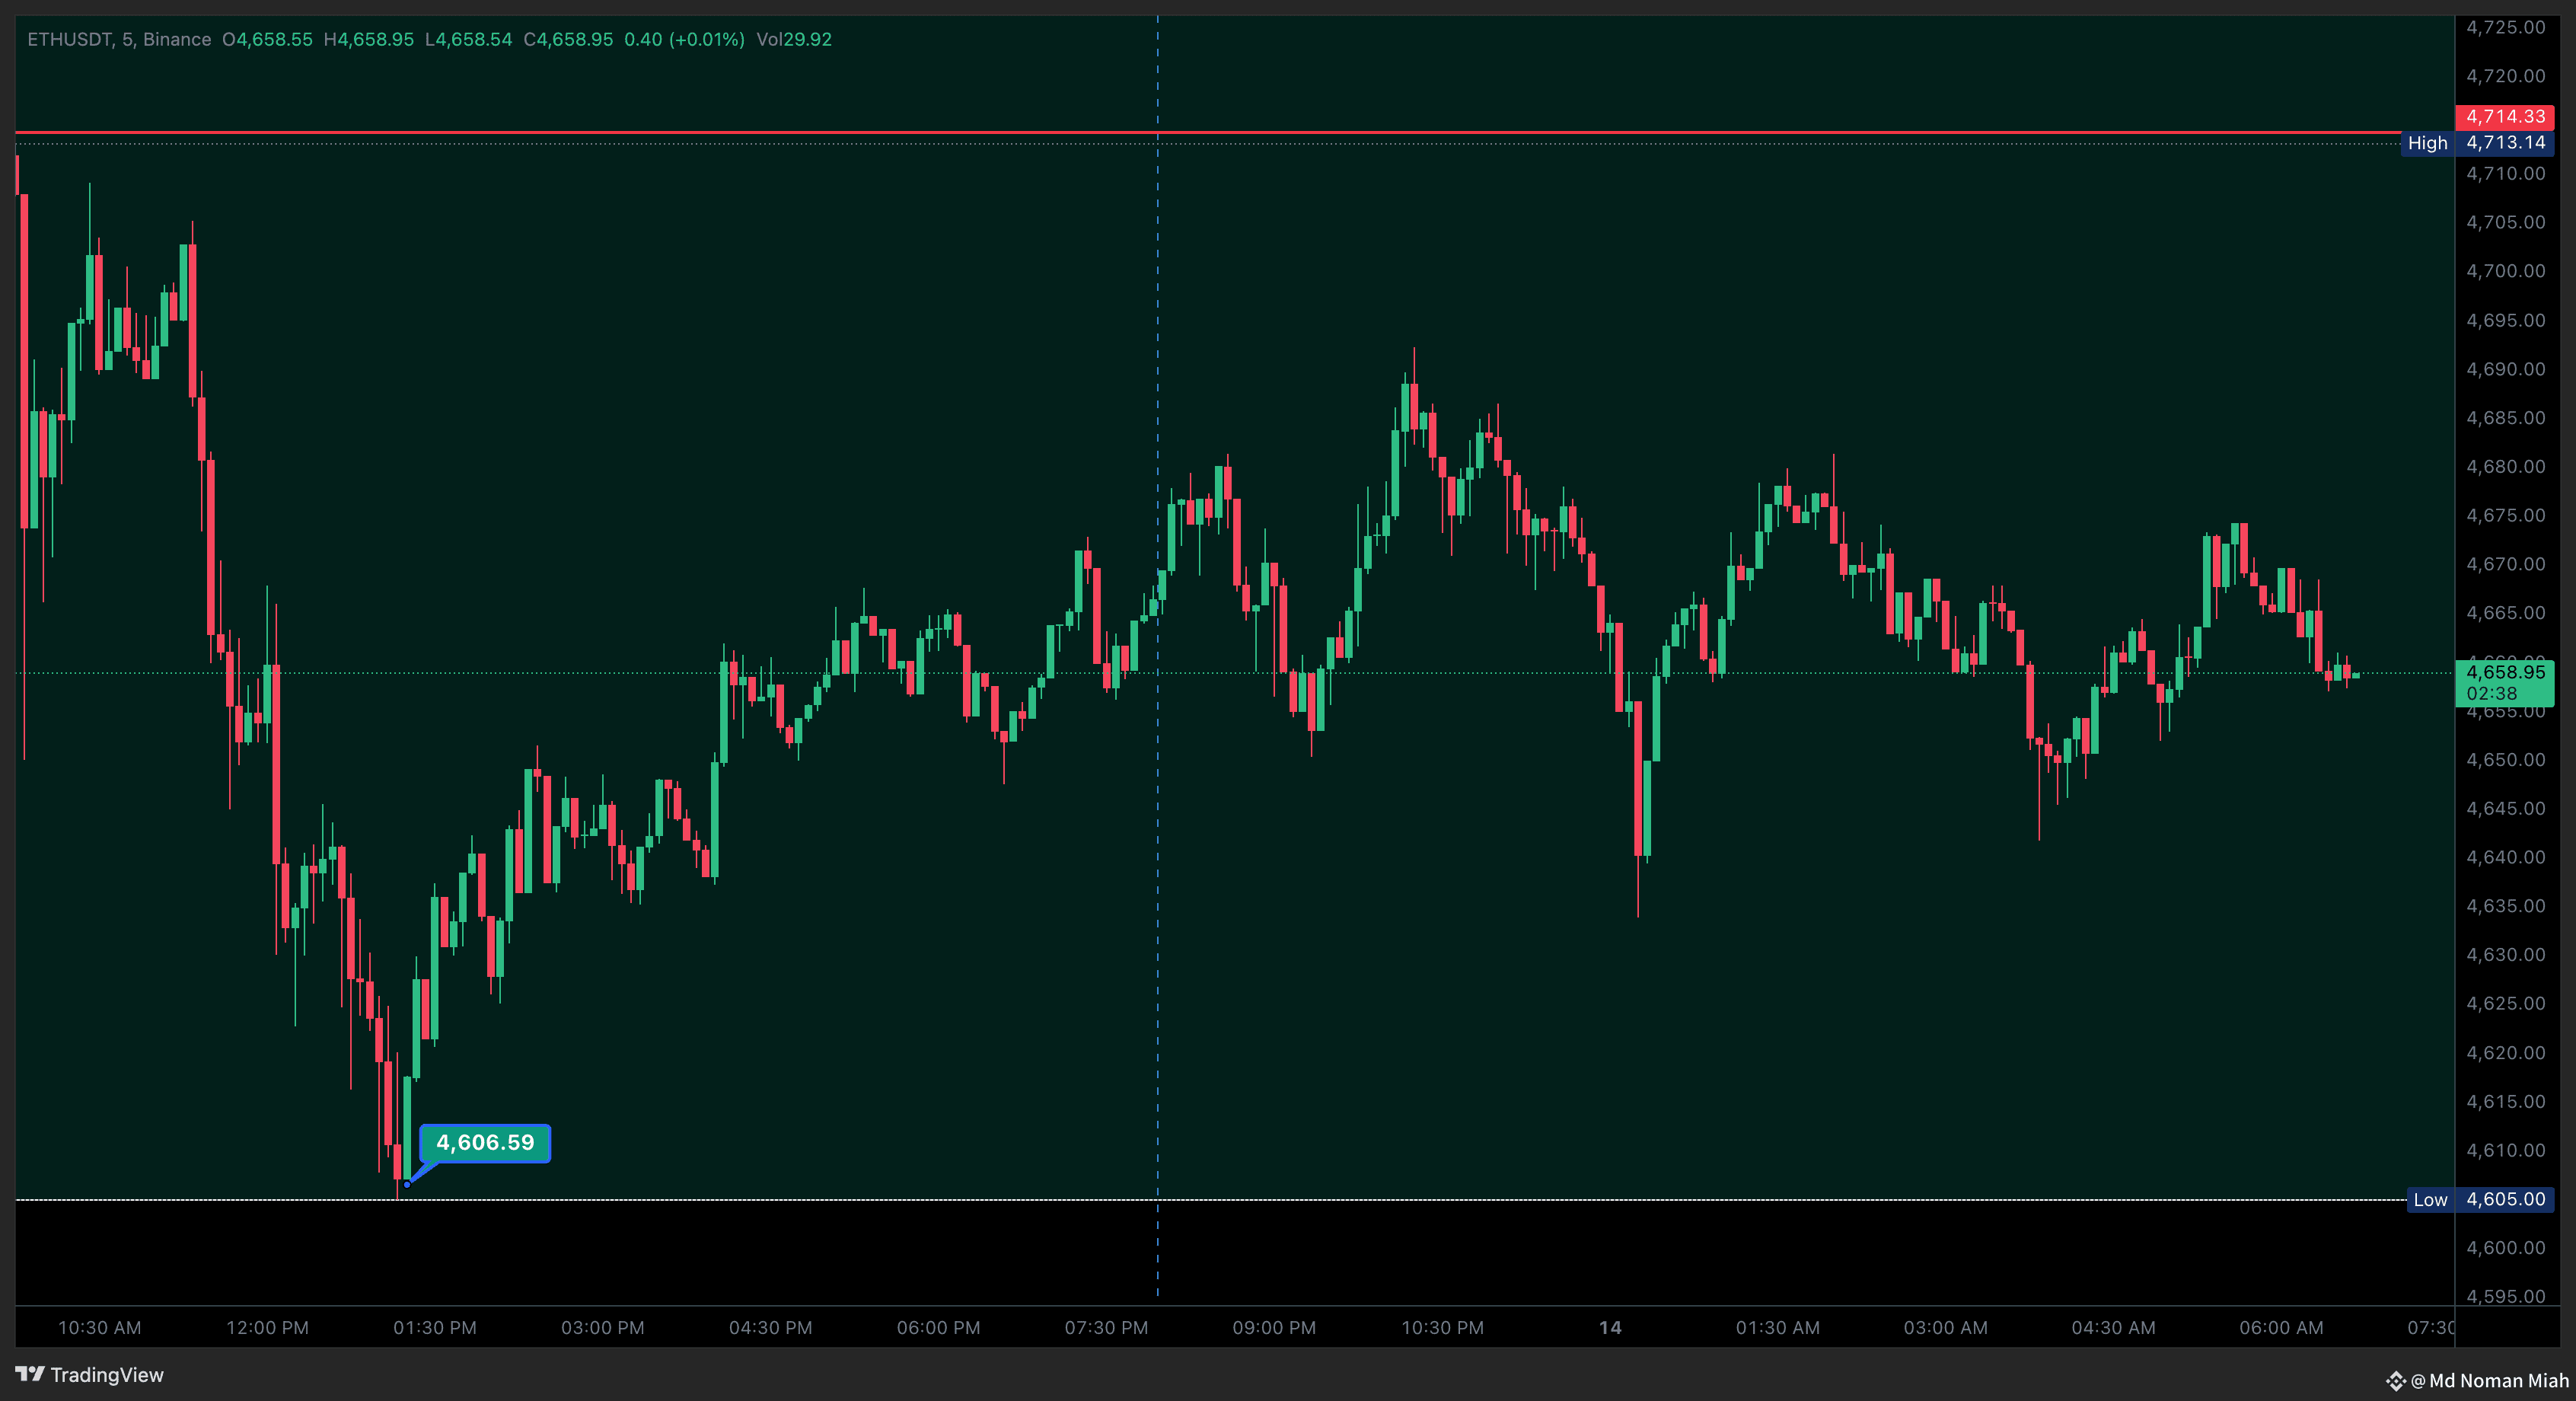This screenshot has height=1401, width=2576.
Task: Click the 03:00 PM time axis label
Action: pos(603,1328)
